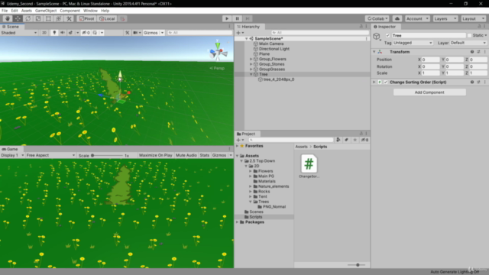This screenshot has width=489, height=275.
Task: Click the Step forward button
Action: click(248, 18)
